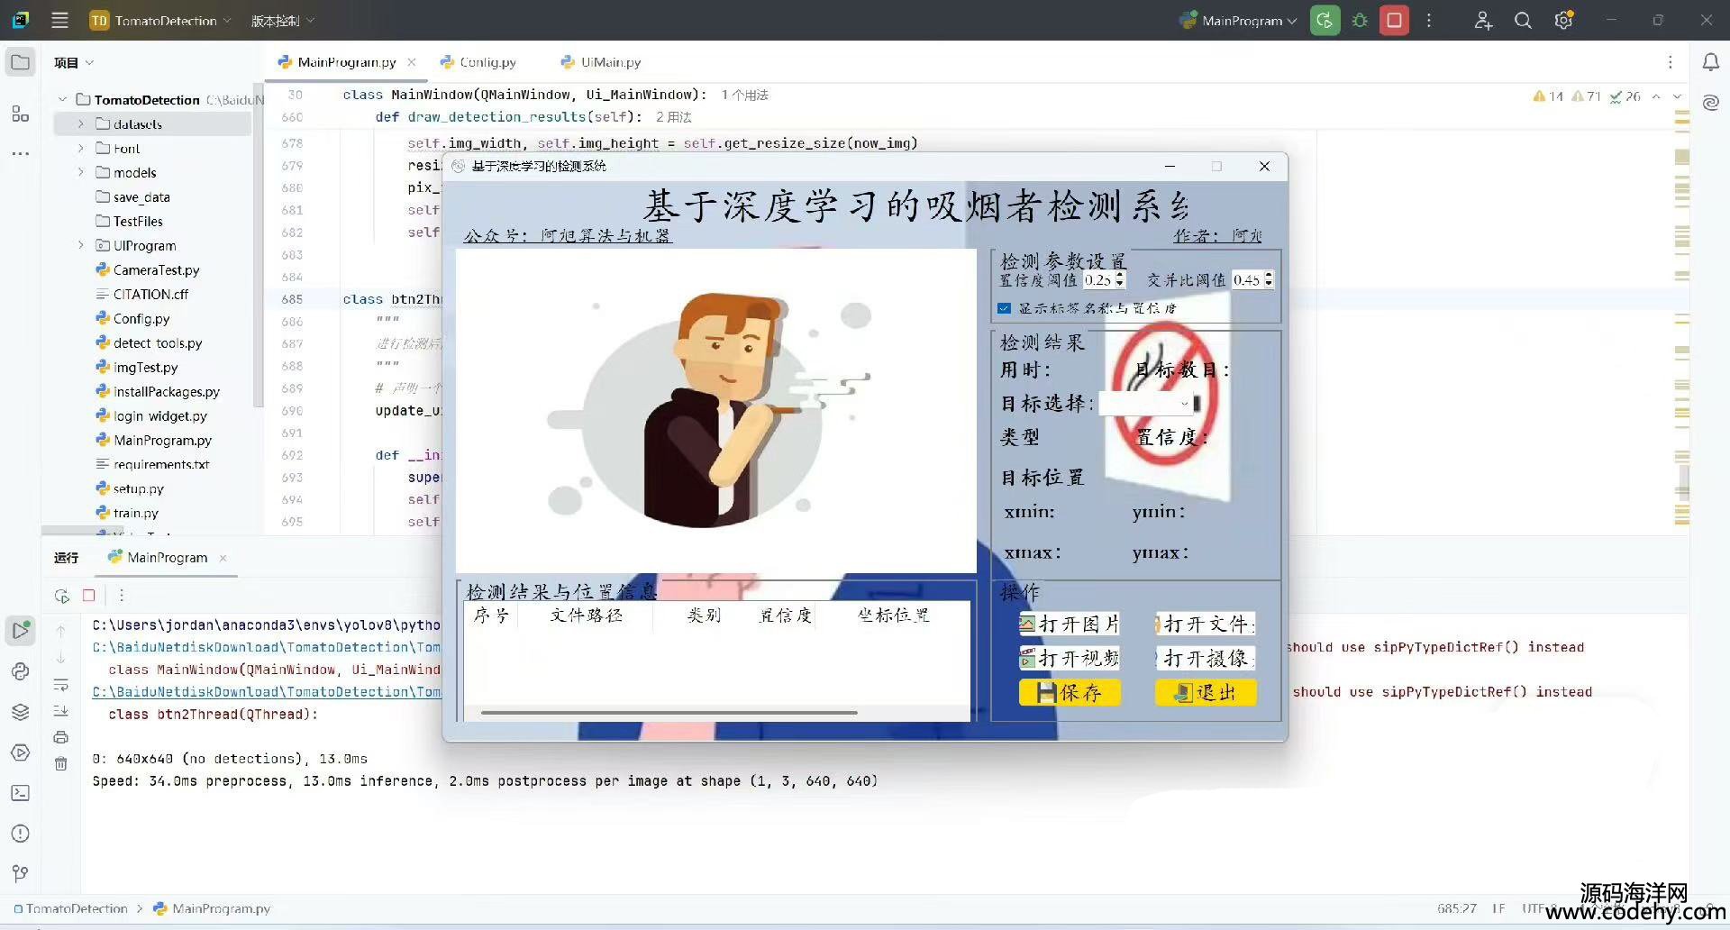1730x930 pixels.
Task: Open the Terminal tool window icon
Action: [21, 793]
